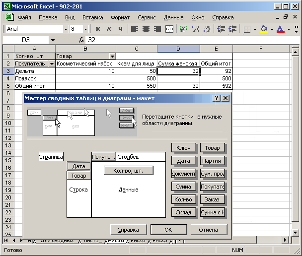Apply yellow fill color bucket
The image size is (302, 256).
pyautogui.click(x=264, y=29)
